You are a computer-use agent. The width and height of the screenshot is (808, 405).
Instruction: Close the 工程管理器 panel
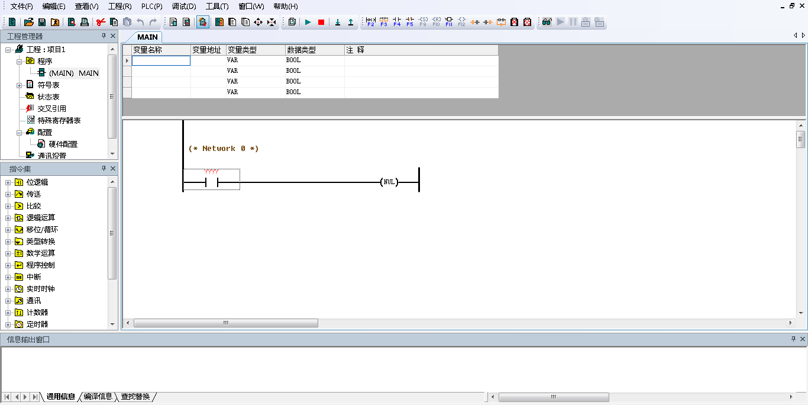(113, 36)
